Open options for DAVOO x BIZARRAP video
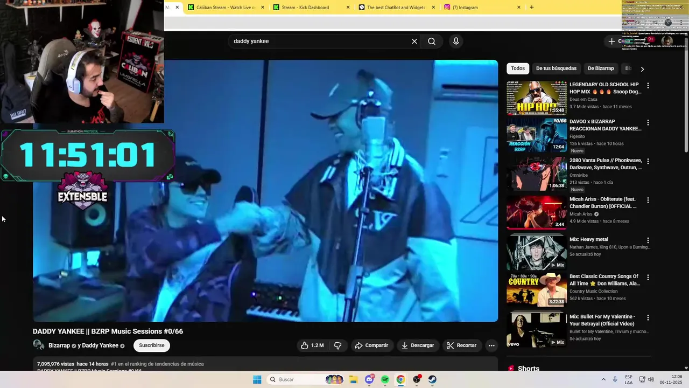This screenshot has width=689, height=388. 648,123
